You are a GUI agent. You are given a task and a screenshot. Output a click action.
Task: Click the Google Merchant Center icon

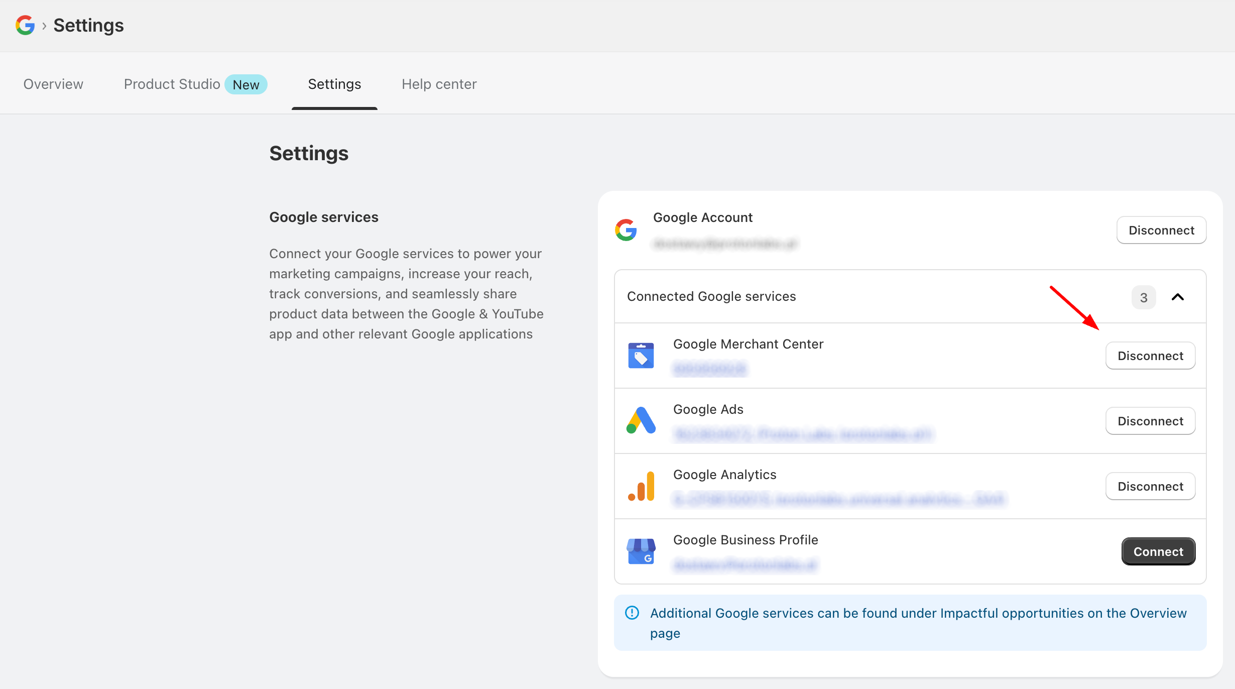coord(641,355)
